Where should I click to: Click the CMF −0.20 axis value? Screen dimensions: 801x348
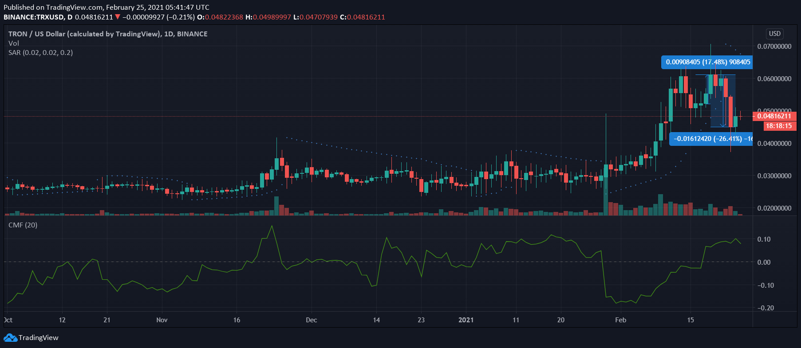[x=765, y=308]
